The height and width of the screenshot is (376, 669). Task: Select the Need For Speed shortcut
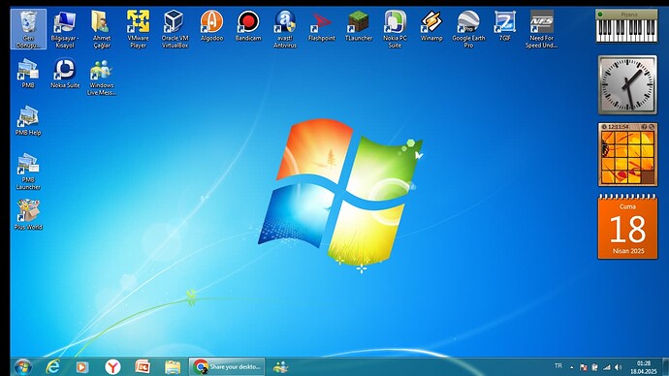click(541, 29)
